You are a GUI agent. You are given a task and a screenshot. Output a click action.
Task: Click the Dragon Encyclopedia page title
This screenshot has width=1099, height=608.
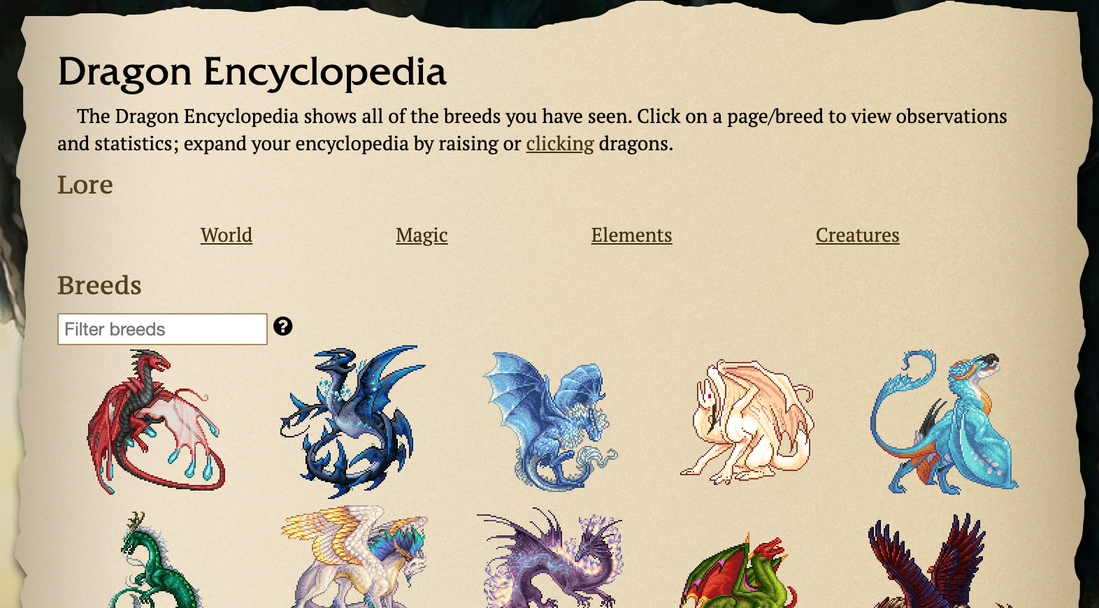coord(252,71)
